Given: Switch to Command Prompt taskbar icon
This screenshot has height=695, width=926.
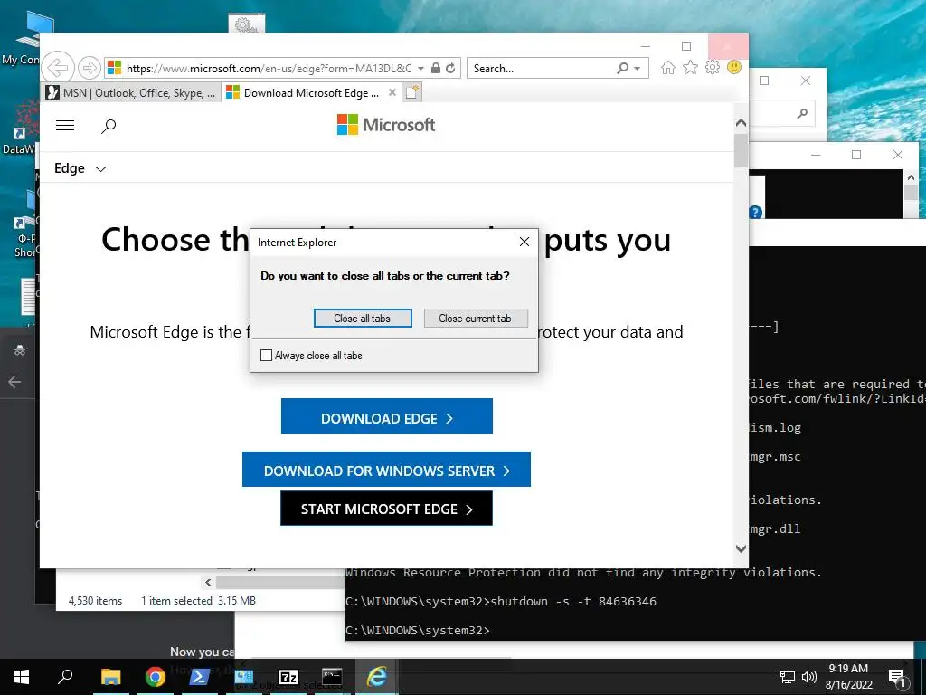Looking at the screenshot, I should point(332,677).
